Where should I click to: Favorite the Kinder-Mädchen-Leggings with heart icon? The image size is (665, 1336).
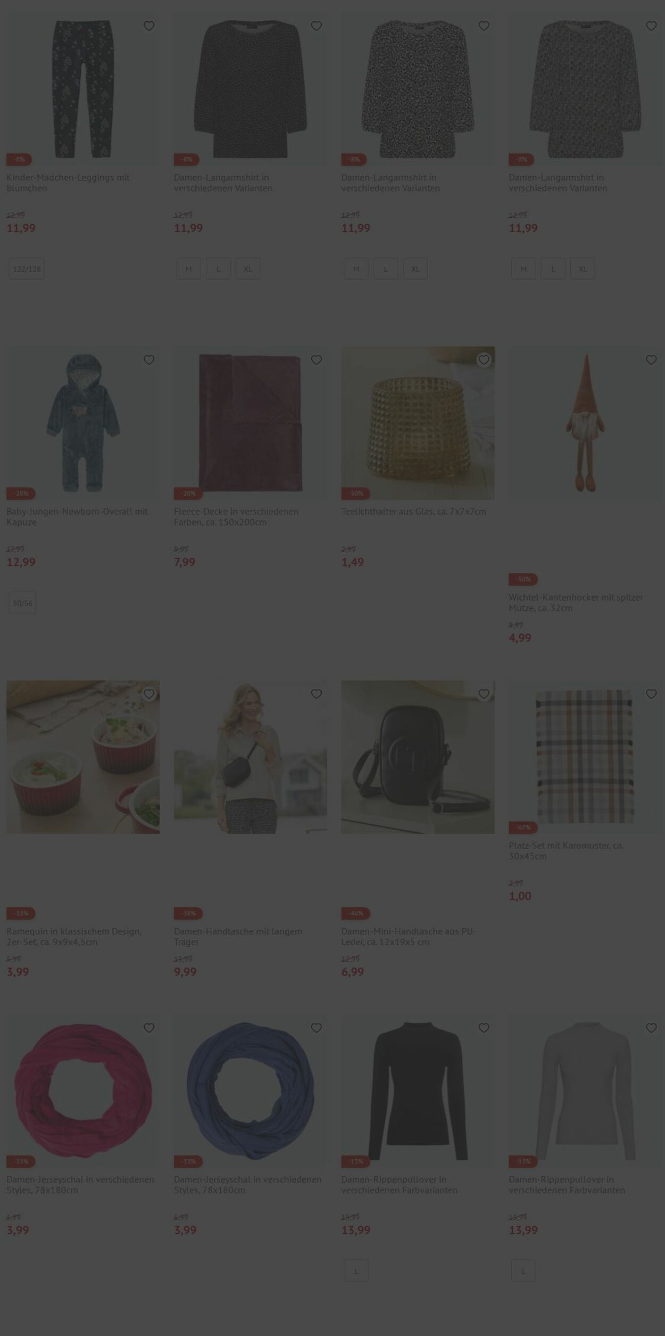(149, 26)
